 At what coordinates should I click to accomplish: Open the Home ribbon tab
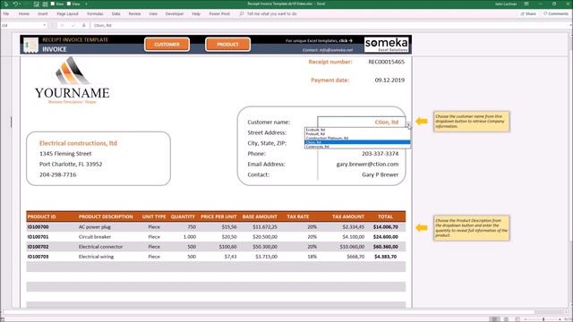click(x=24, y=13)
